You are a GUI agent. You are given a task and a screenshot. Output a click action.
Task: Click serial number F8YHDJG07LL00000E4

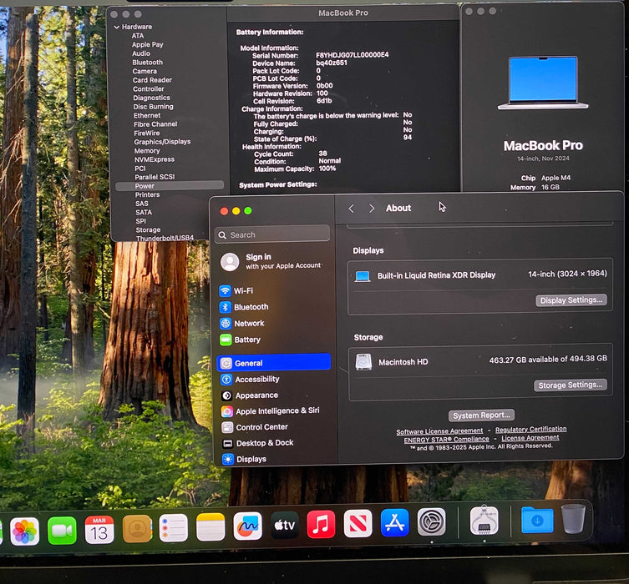pyautogui.click(x=353, y=55)
